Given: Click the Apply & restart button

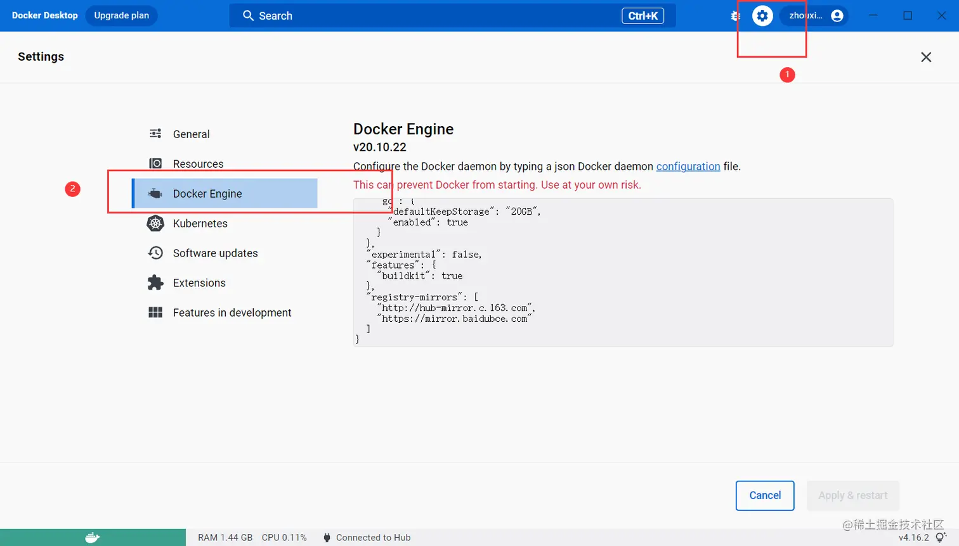Looking at the screenshot, I should (853, 495).
